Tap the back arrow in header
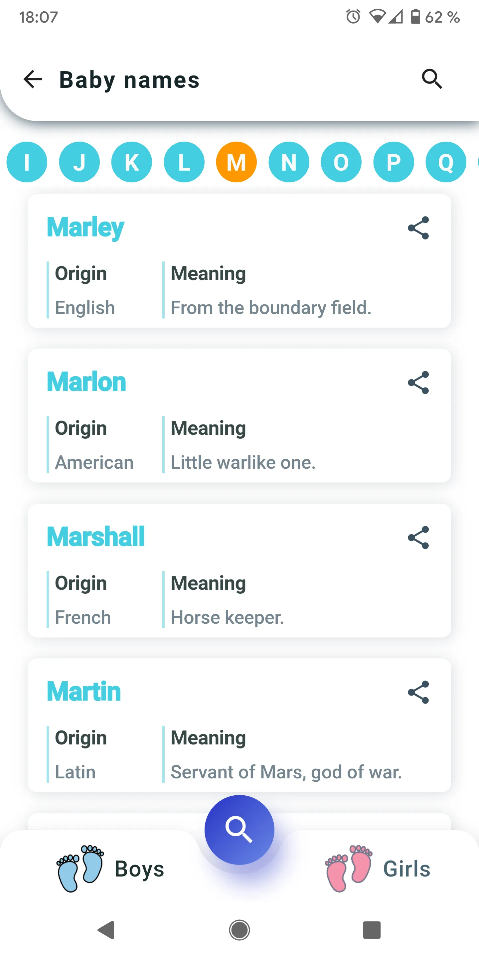The height and width of the screenshot is (958, 479). [33, 80]
